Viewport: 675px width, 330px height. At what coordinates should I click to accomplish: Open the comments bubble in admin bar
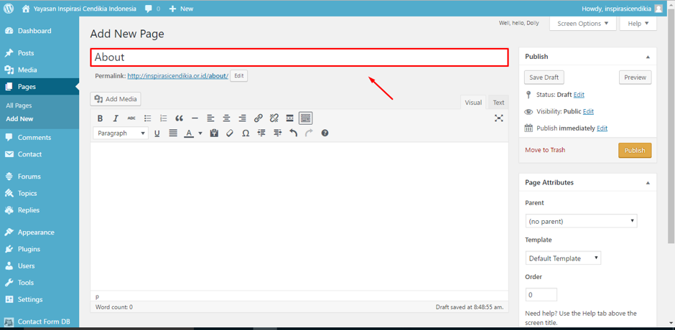(x=152, y=8)
